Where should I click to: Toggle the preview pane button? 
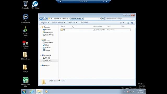tap(128, 23)
